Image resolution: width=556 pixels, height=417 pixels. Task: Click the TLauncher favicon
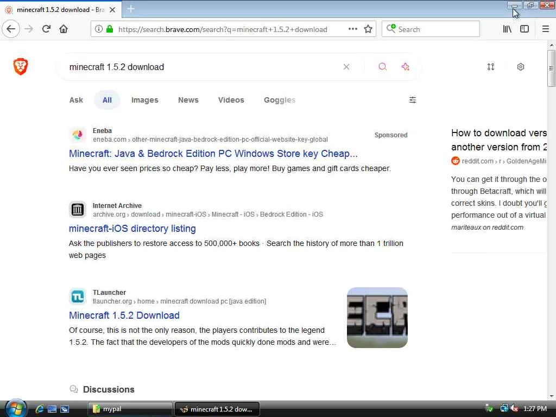(78, 296)
